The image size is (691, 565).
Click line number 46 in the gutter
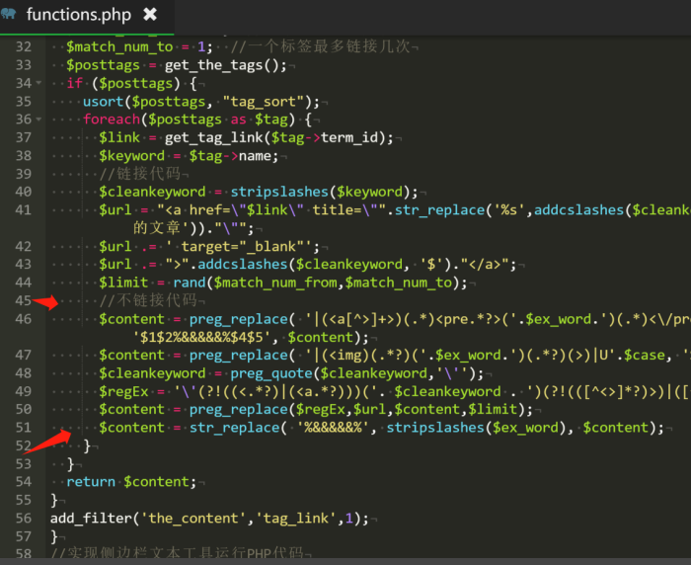pos(23,319)
